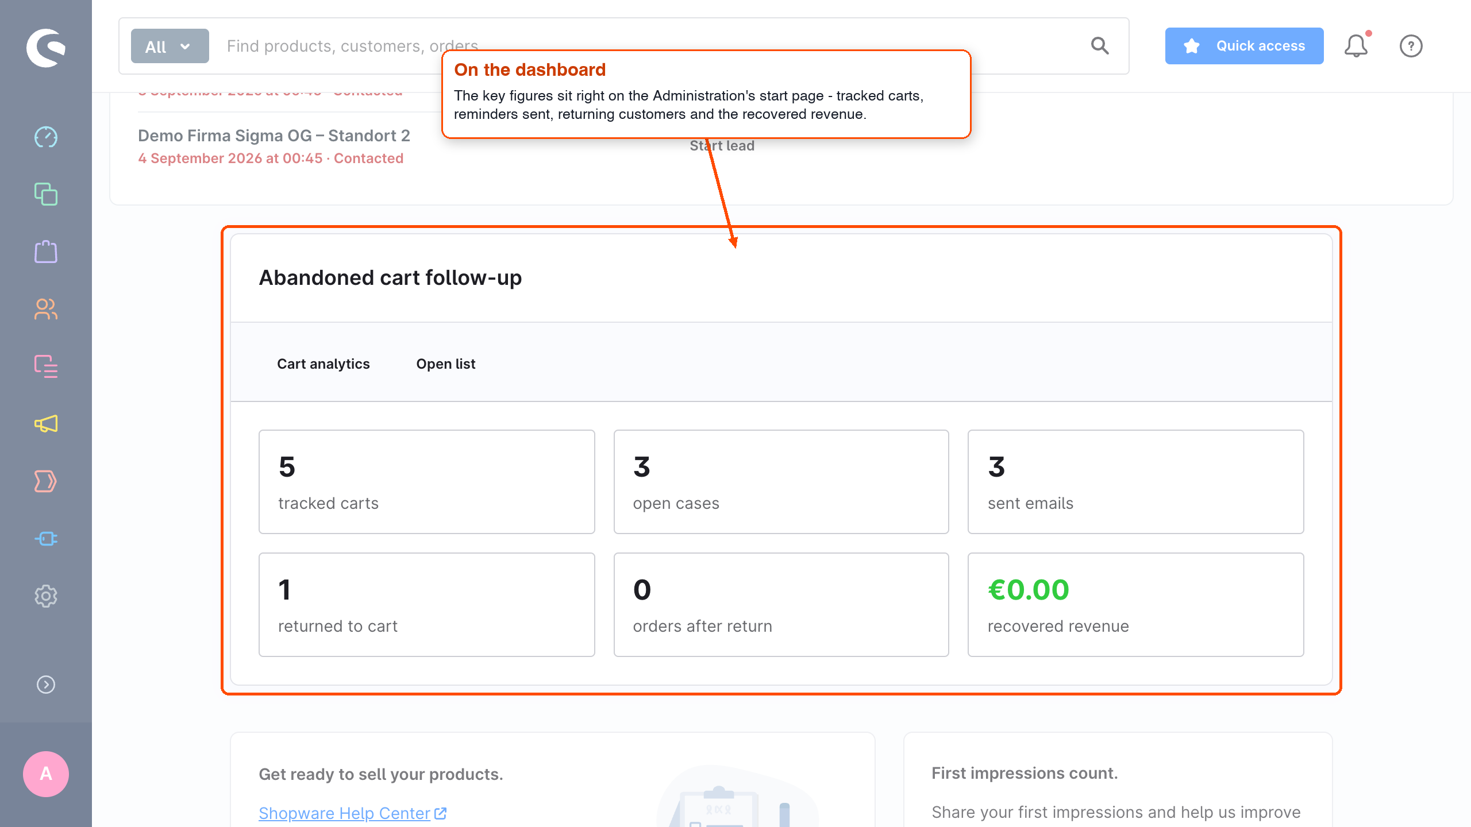Click the notifications bell icon

(x=1356, y=46)
